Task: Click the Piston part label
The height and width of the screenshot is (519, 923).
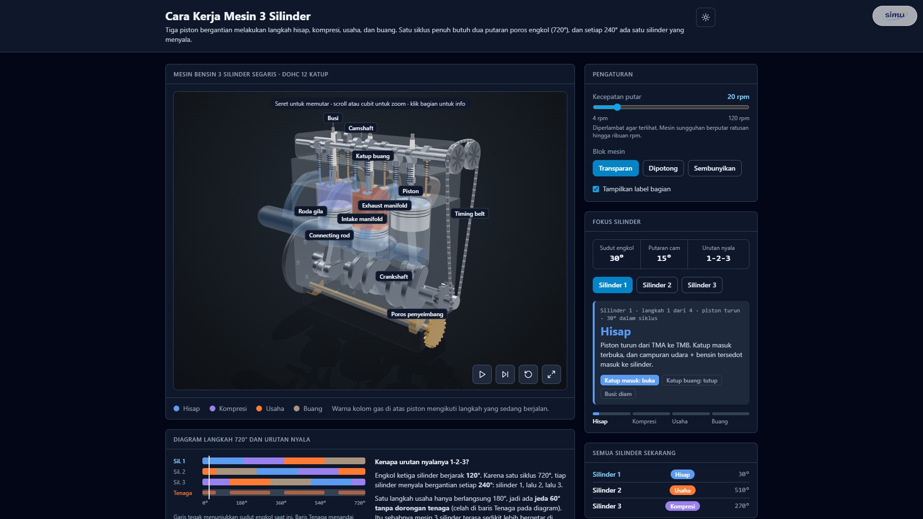Action: (411, 191)
